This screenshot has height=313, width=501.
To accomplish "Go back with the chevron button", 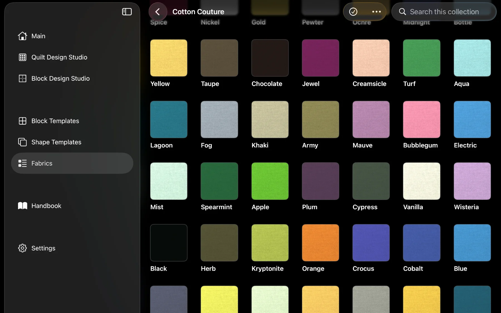I will (158, 12).
